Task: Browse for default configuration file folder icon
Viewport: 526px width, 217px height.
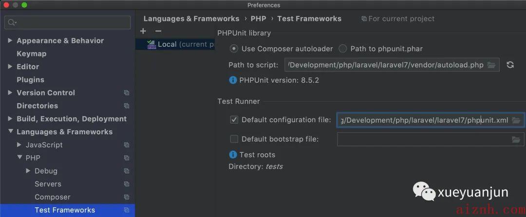Action: (x=516, y=120)
